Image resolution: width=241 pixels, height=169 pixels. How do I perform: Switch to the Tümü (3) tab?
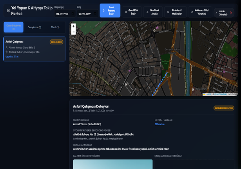55,27
